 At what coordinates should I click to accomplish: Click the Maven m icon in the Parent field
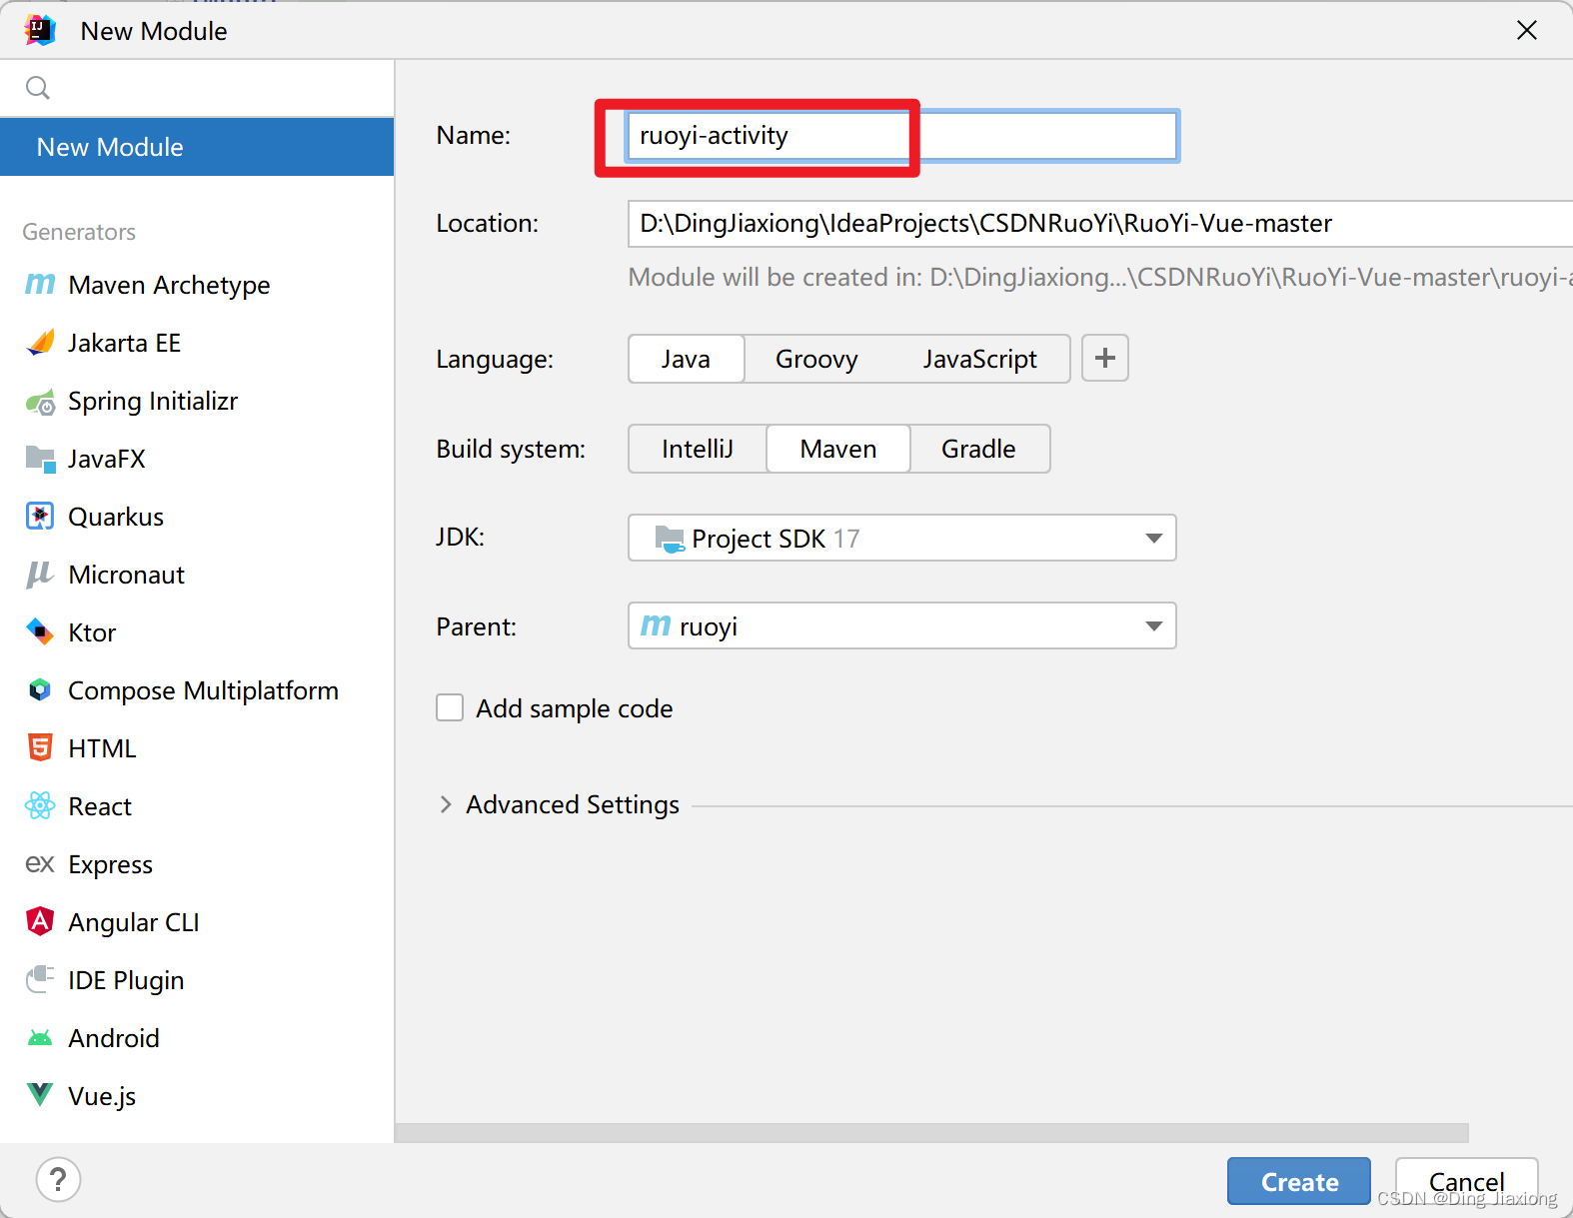click(x=656, y=625)
